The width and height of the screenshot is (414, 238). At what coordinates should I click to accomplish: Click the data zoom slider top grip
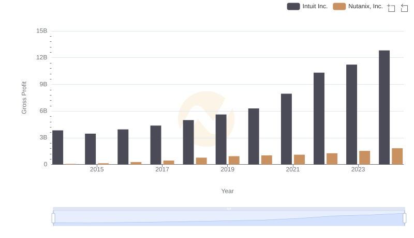229,209
